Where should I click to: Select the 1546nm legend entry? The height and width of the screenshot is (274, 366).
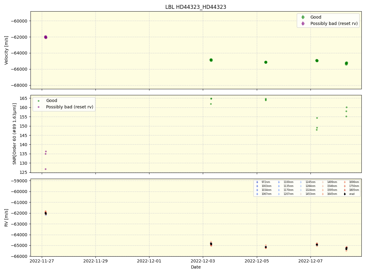[329, 186]
